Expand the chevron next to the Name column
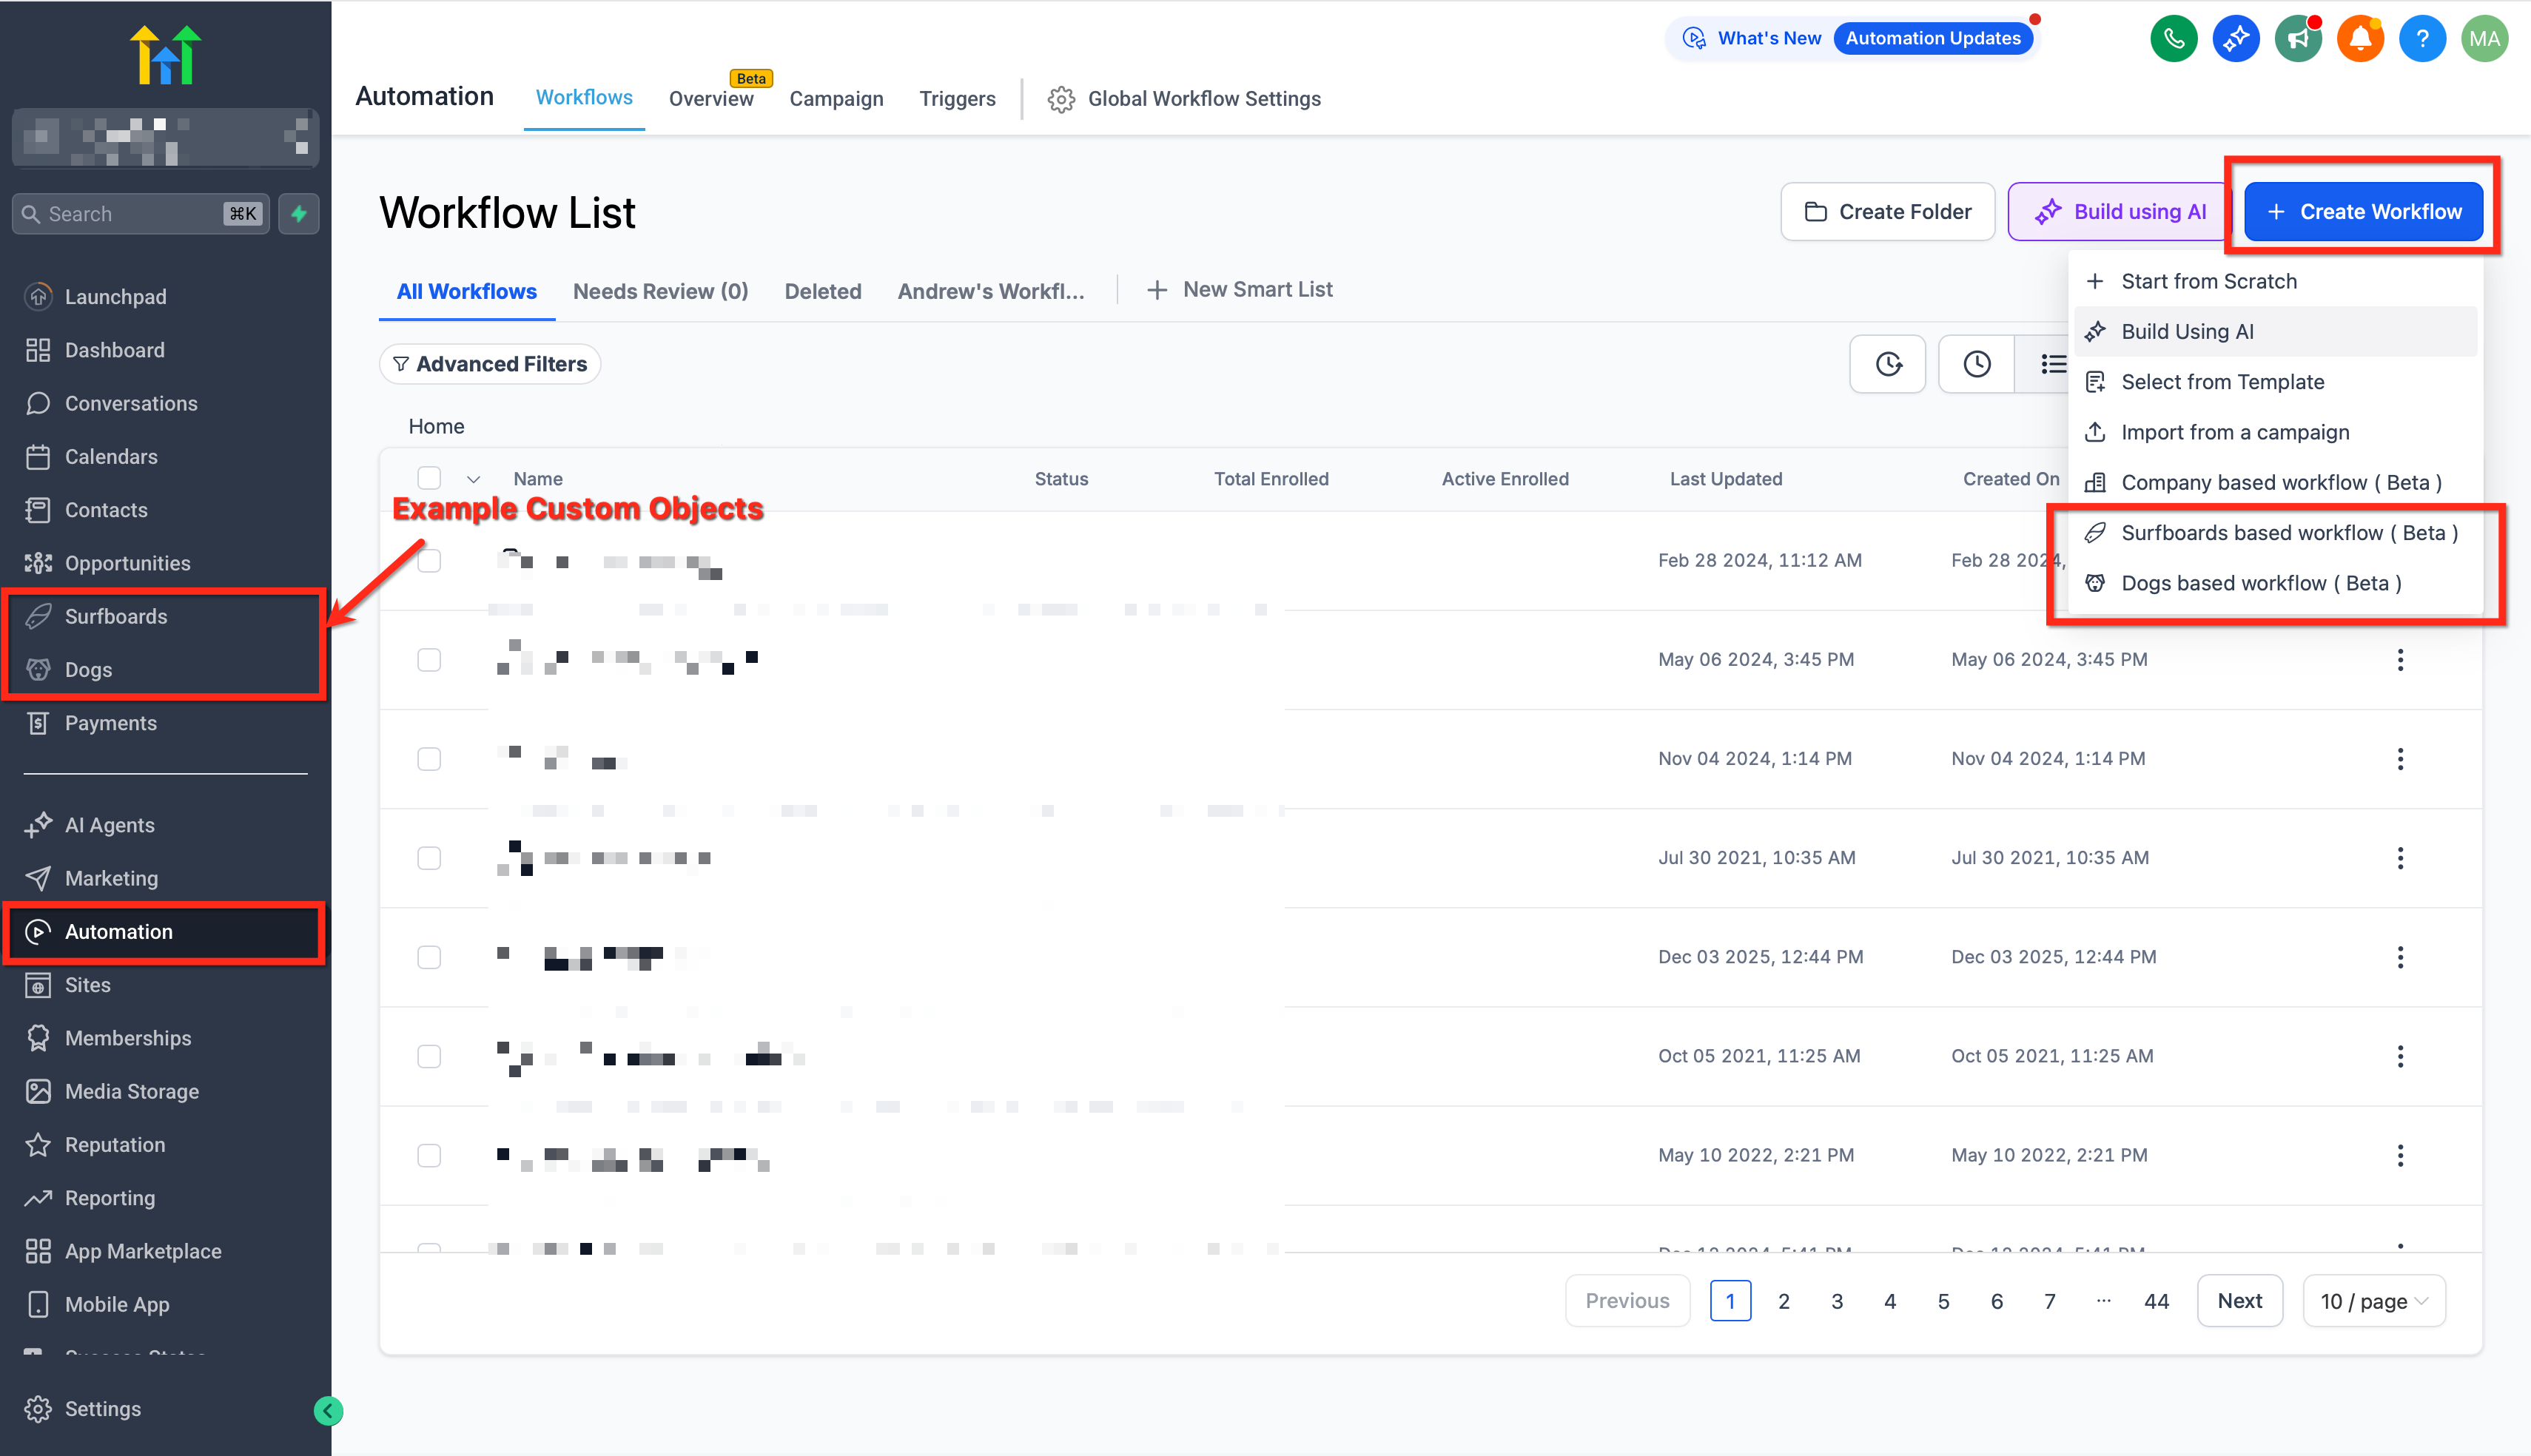Viewport: 2531px width, 1456px height. (473, 479)
